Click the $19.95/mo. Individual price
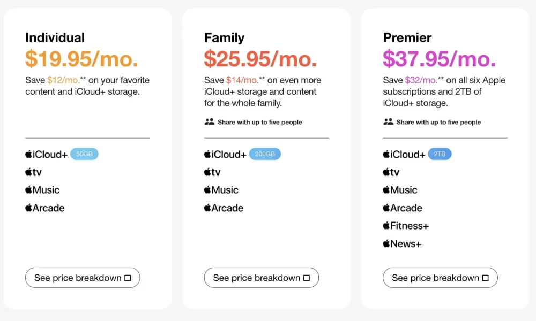Screen dimensions: 536x321 81,59
